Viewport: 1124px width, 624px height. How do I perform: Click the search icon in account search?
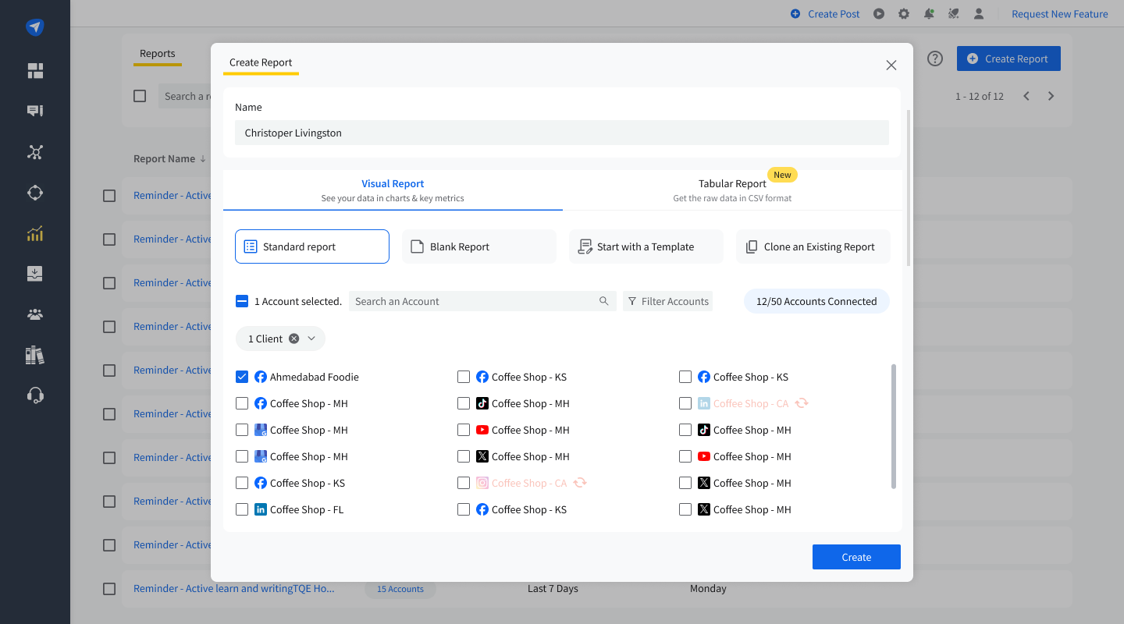click(x=603, y=301)
